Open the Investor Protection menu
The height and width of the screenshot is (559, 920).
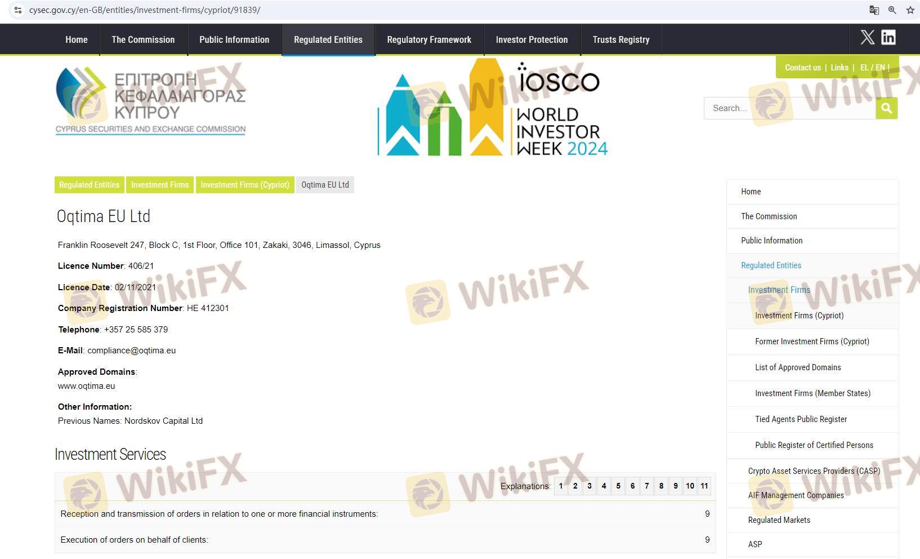tap(532, 39)
